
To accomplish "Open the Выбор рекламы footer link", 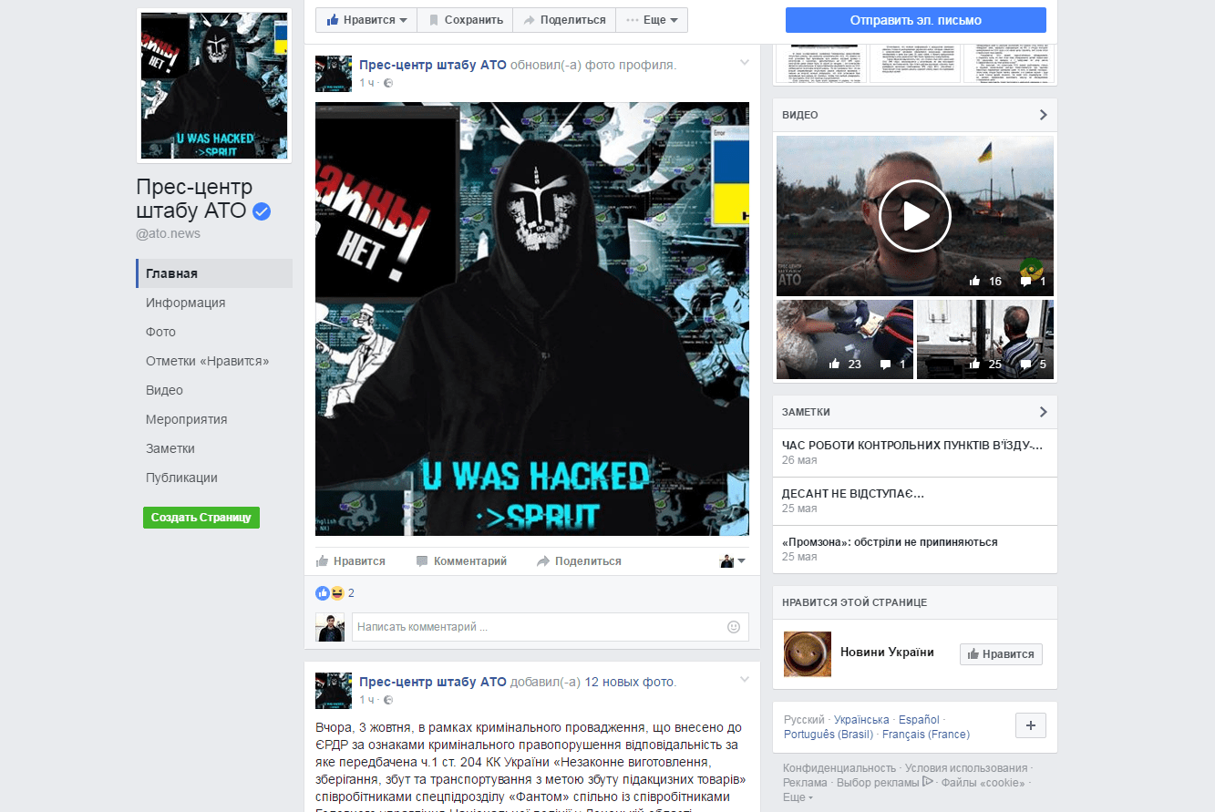I will click(884, 783).
